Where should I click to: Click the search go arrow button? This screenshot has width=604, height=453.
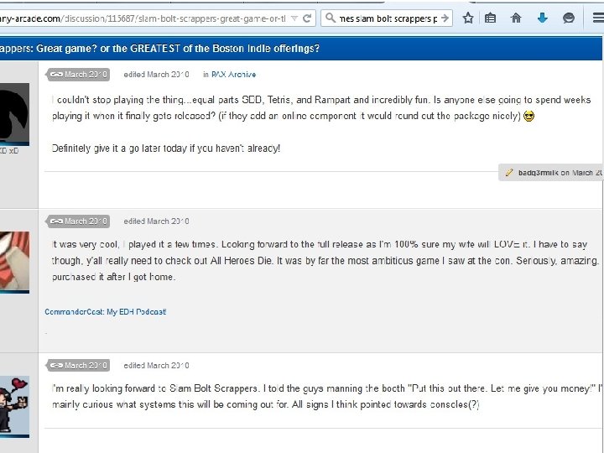coord(445,18)
